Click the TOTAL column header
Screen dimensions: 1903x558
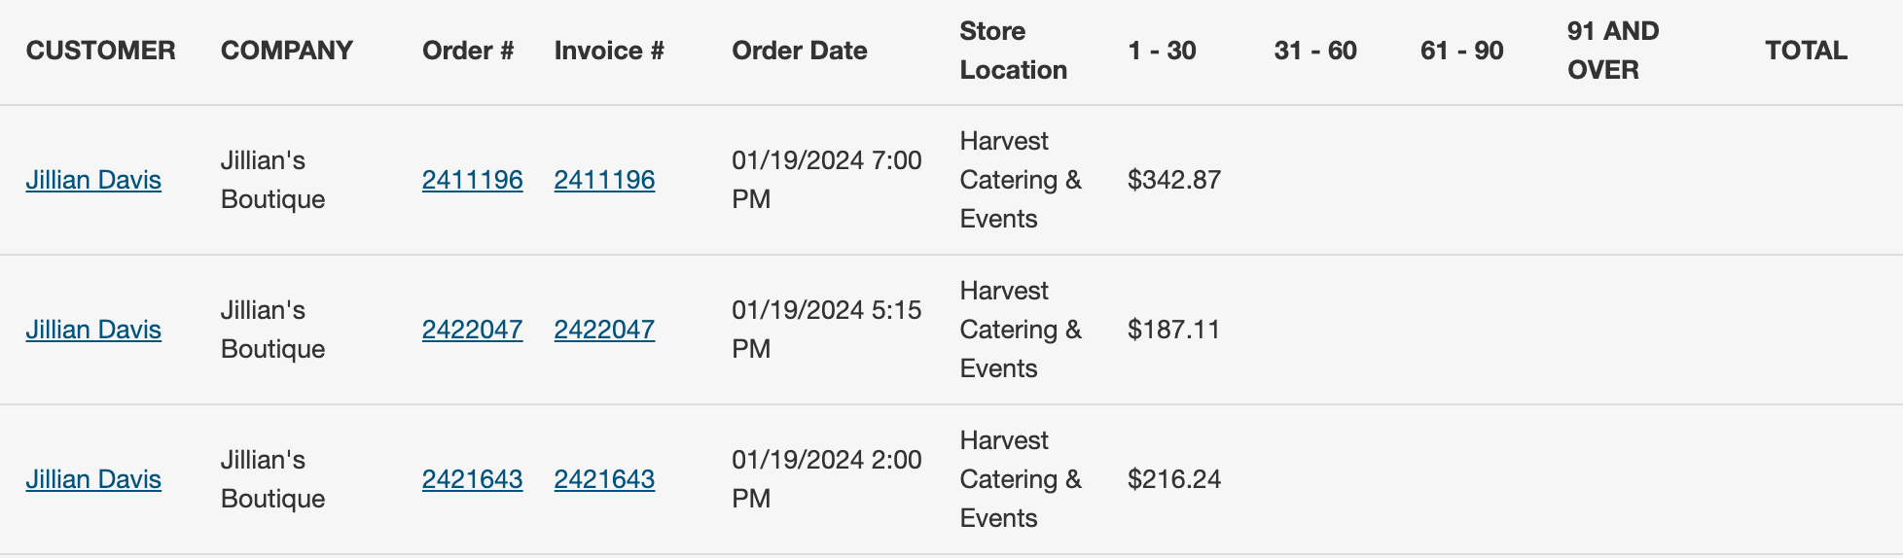1806,51
